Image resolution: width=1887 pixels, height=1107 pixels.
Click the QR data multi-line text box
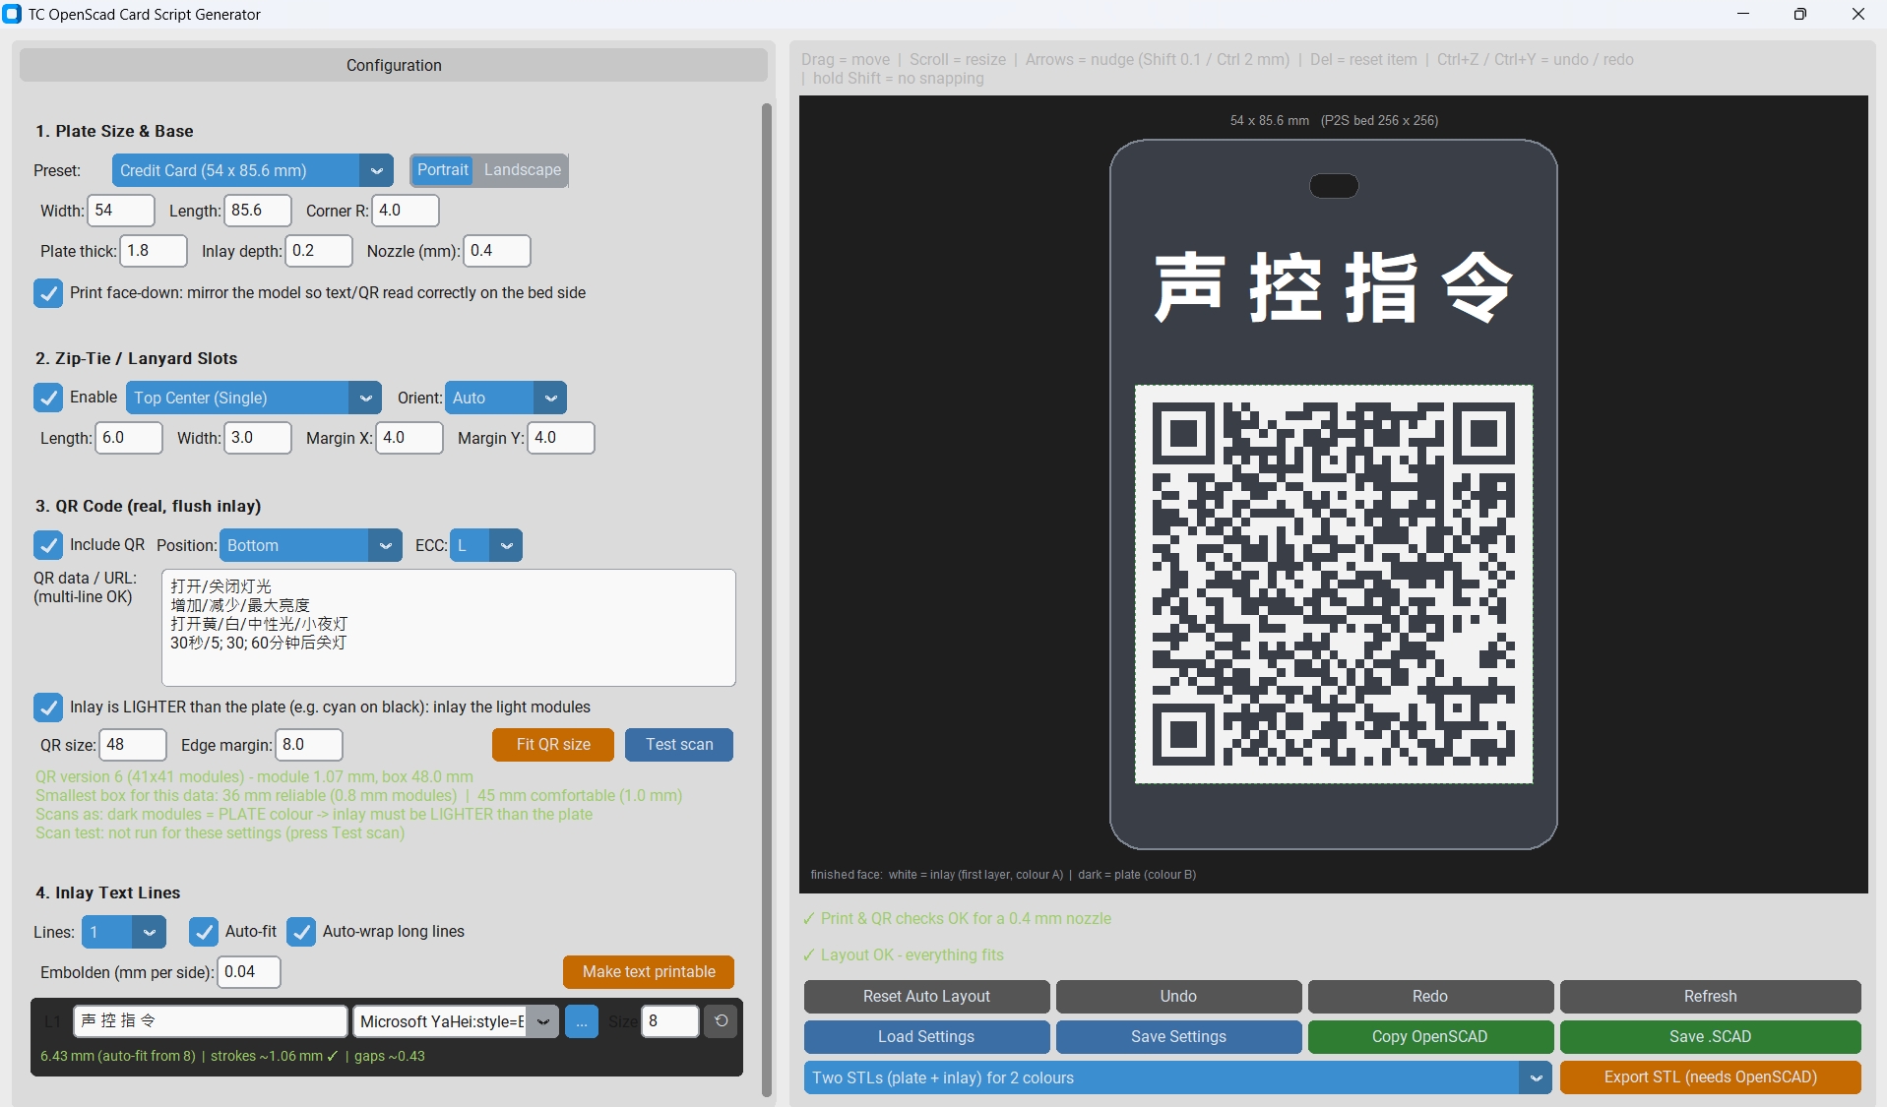pos(449,628)
